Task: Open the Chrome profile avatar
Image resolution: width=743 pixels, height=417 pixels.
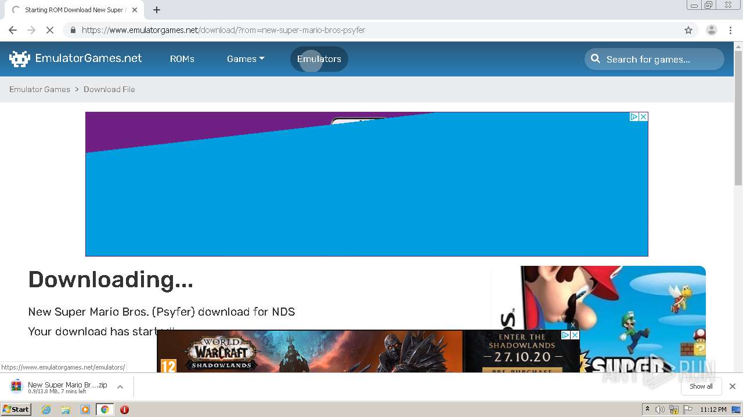Action: pyautogui.click(x=712, y=30)
